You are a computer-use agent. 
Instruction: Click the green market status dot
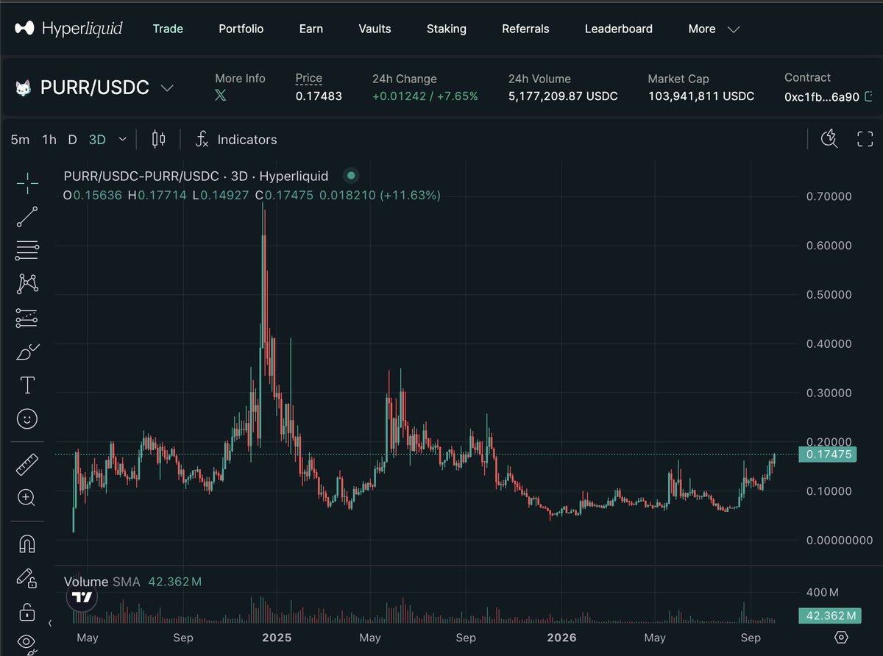[x=351, y=176]
